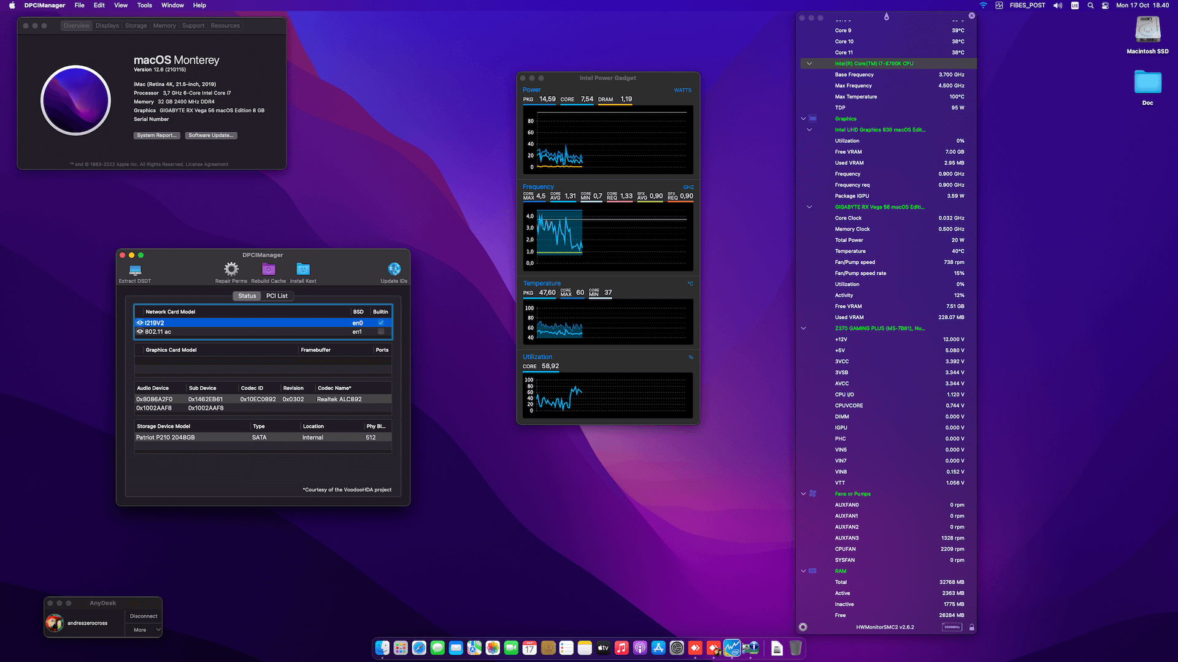Open FaceTime from the dock

coord(511,648)
